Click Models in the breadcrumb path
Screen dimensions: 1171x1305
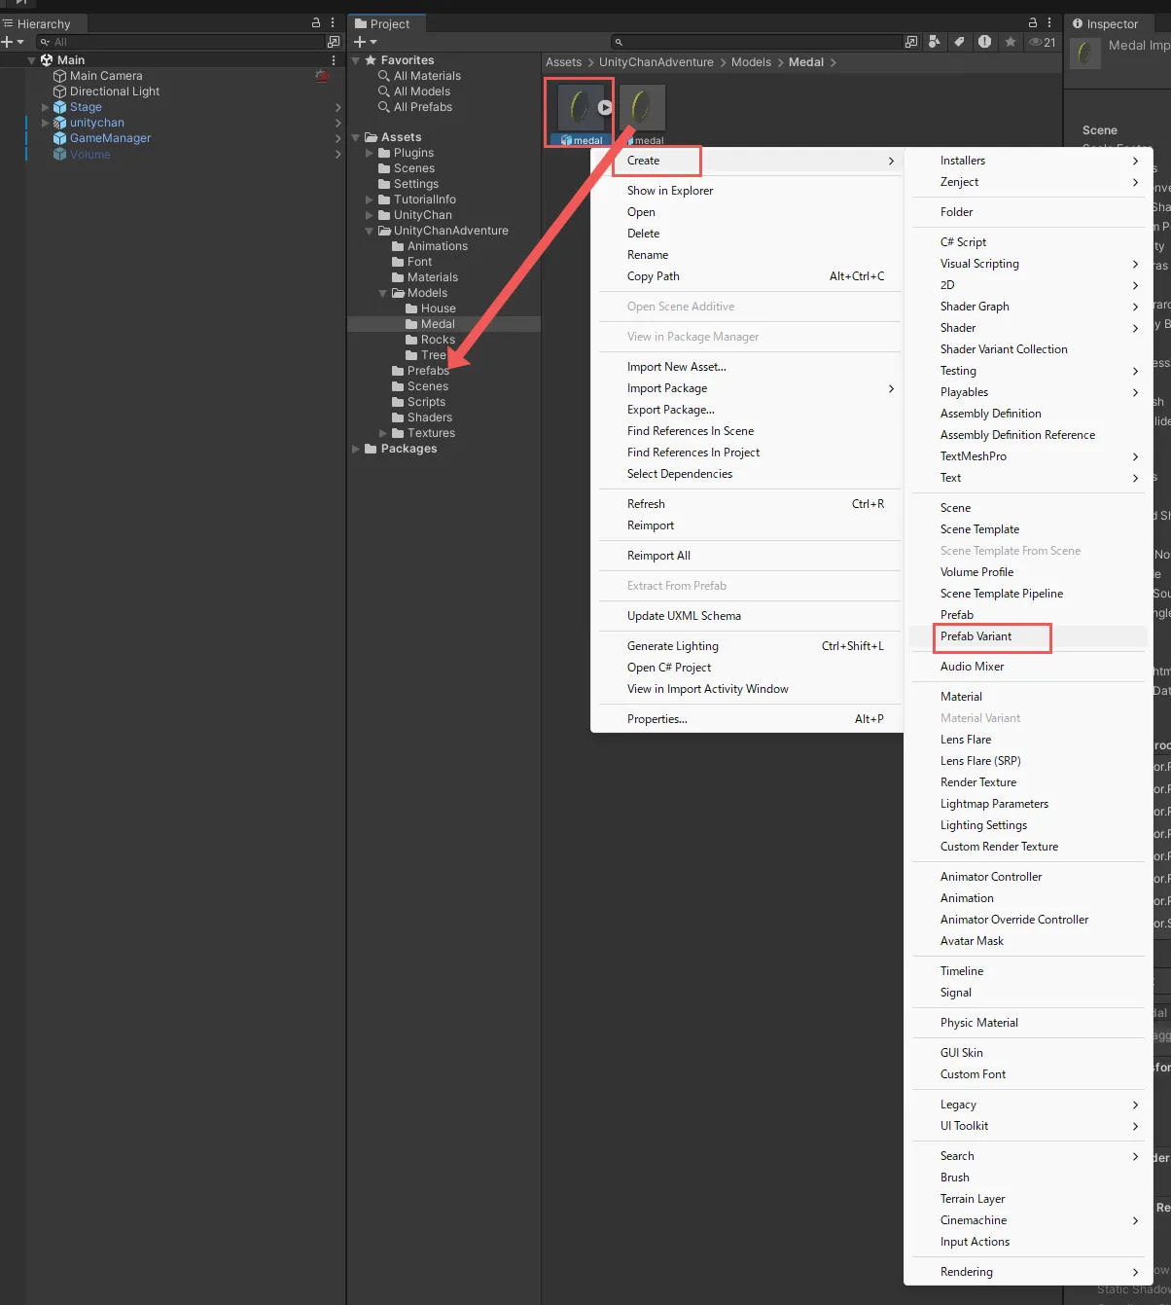pos(751,62)
